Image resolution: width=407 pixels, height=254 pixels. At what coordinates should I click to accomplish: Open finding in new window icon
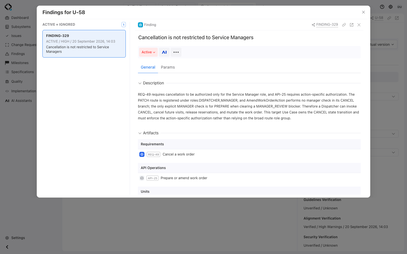pyautogui.click(x=352, y=25)
